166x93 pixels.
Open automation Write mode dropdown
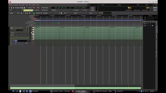point(28,43)
